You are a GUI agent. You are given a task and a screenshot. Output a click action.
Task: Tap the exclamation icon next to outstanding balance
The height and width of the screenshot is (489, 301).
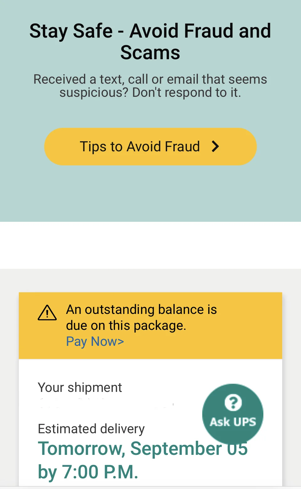click(x=47, y=313)
